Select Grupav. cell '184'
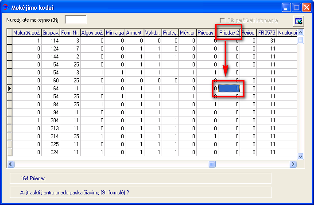The width and height of the screenshot is (314, 205). point(50,104)
